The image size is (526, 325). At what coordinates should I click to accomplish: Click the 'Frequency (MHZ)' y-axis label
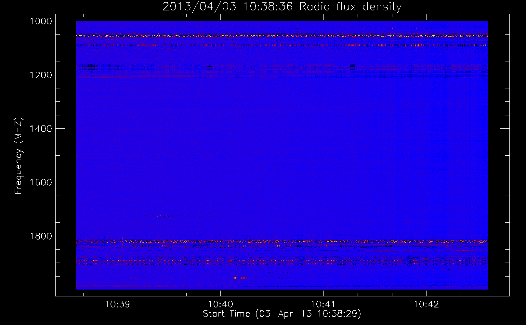point(19,156)
